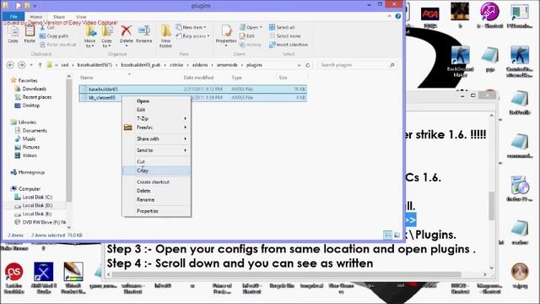Switch to details view icon in status bar
This screenshot has width=540, height=304.
point(388,235)
